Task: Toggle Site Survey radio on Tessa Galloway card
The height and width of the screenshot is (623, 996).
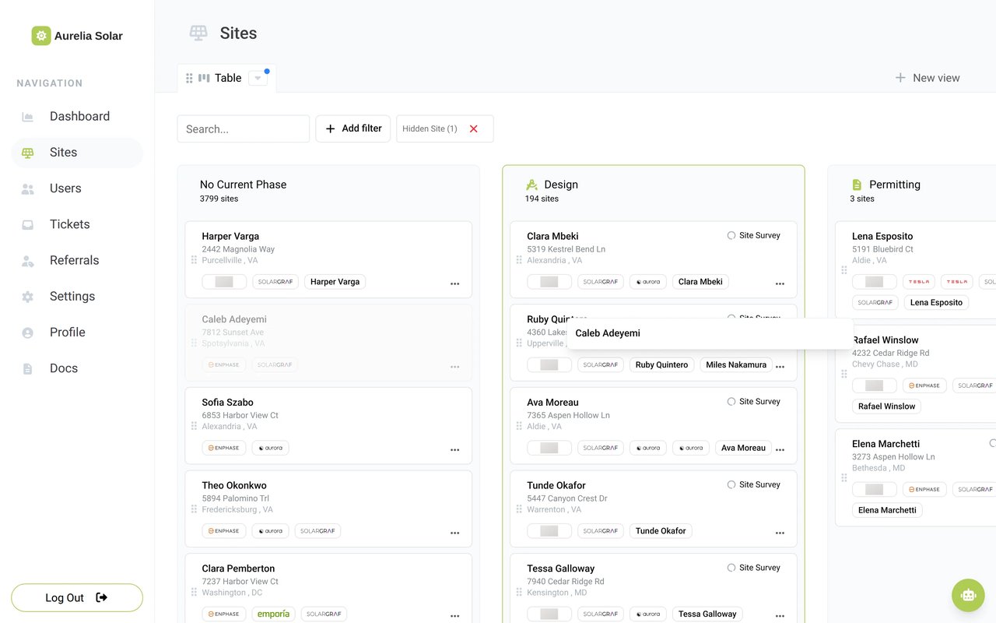Action: [x=731, y=568]
